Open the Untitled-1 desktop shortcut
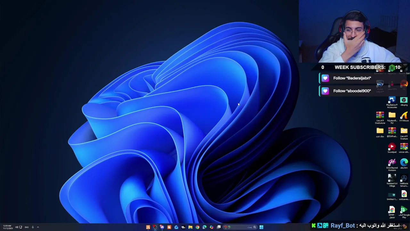 392,196
